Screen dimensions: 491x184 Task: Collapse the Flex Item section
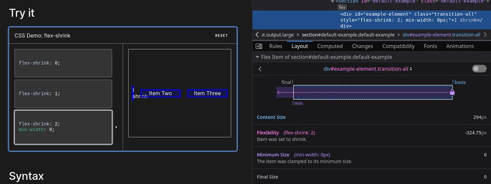257,57
